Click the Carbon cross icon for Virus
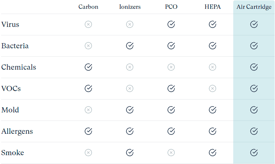 pos(88,24)
